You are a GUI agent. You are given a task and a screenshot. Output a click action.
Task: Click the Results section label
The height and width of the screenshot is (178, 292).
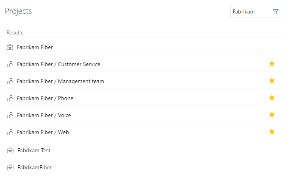pos(15,32)
